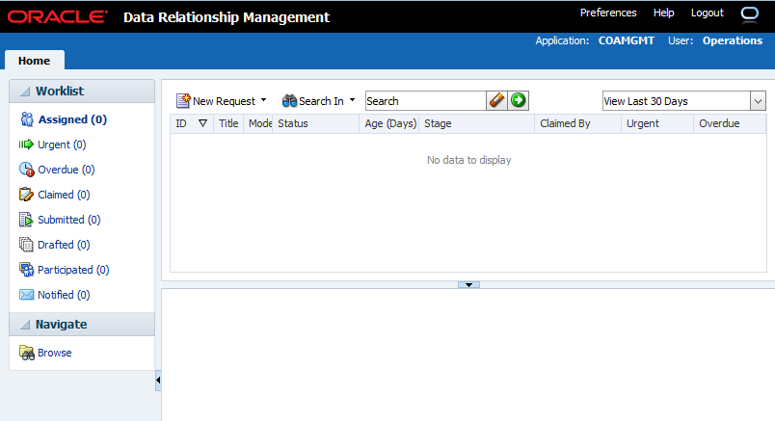Click the Navigate panel heading

coord(62,324)
